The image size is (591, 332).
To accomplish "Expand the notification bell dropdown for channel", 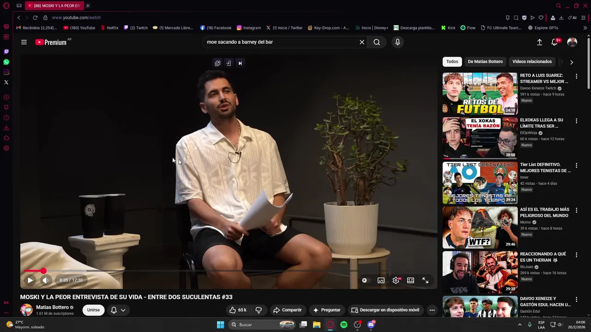I will (118, 310).
